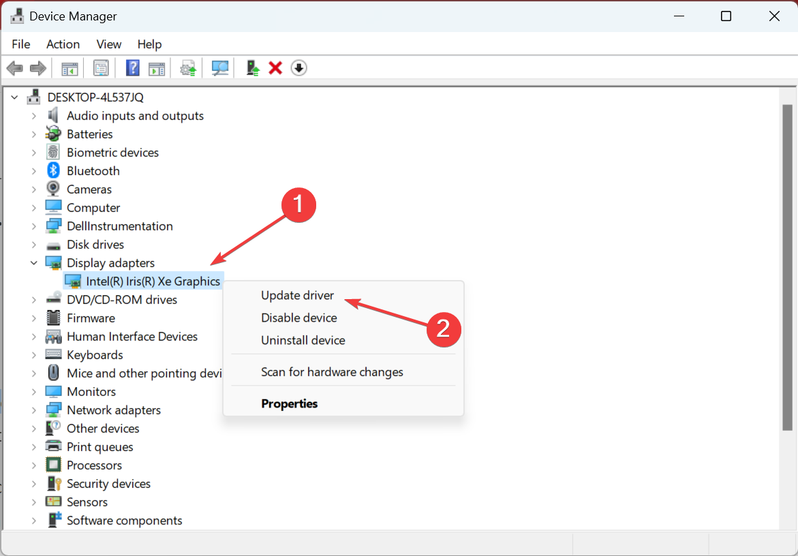Viewport: 798px width, 556px height.
Task: Expand the Sensors chevron
Action: [33, 501]
